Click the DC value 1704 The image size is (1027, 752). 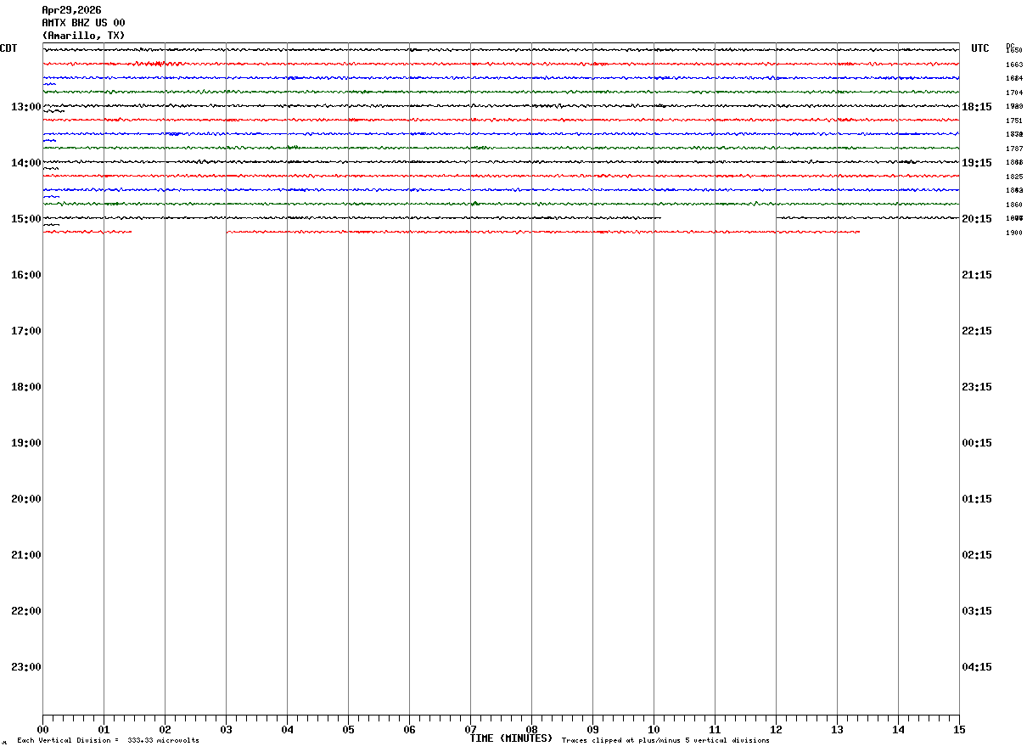[x=1014, y=93]
